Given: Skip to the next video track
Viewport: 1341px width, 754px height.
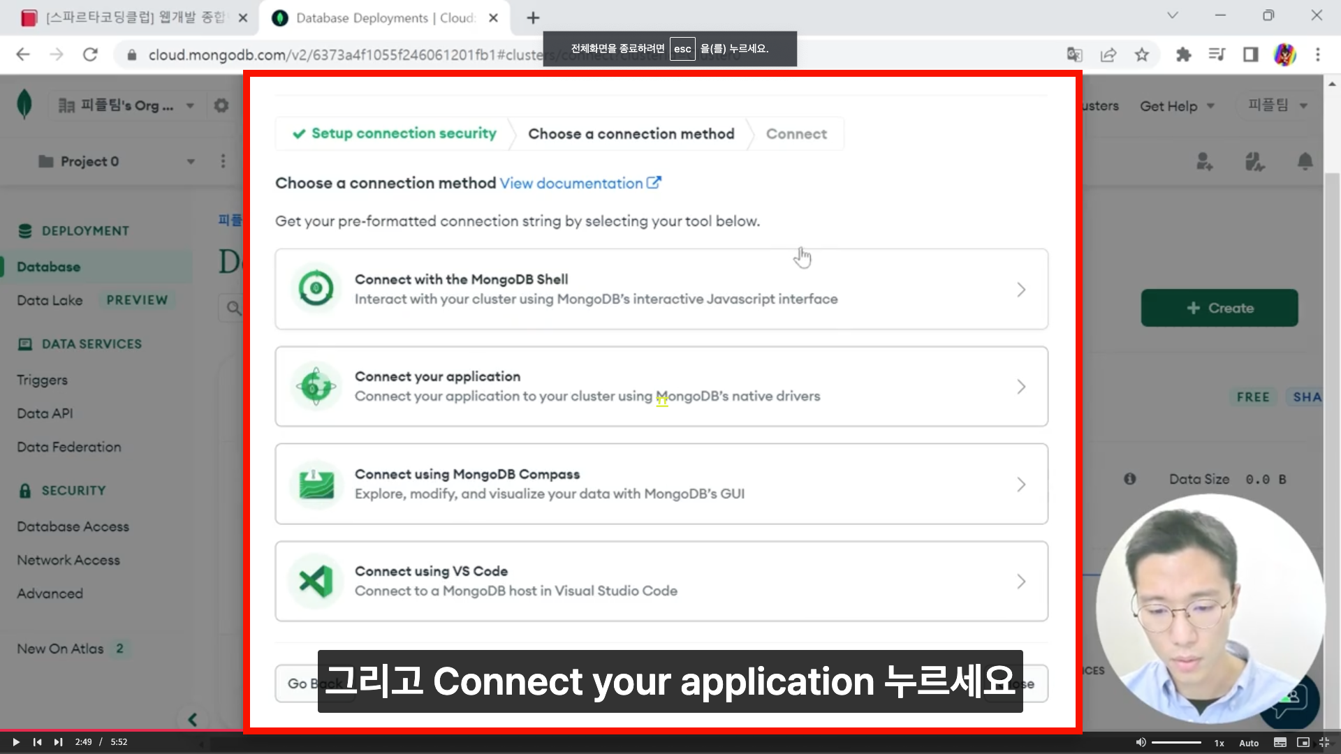Looking at the screenshot, I should click(59, 742).
